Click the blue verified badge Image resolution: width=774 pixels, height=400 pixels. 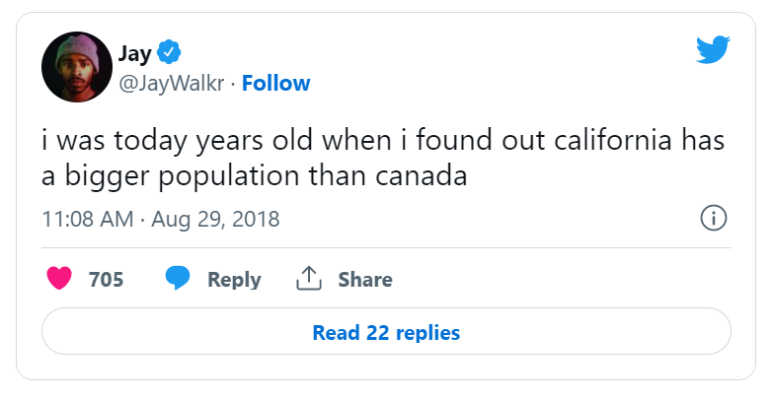(169, 52)
